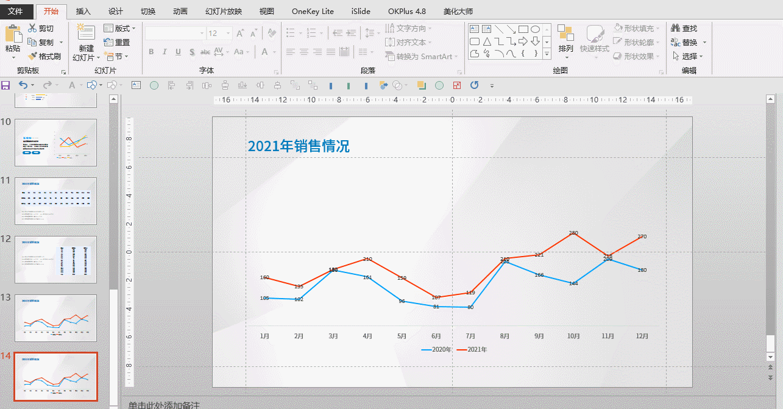The image size is (783, 409).
Task: Toggle center text alignment
Action: 304,52
